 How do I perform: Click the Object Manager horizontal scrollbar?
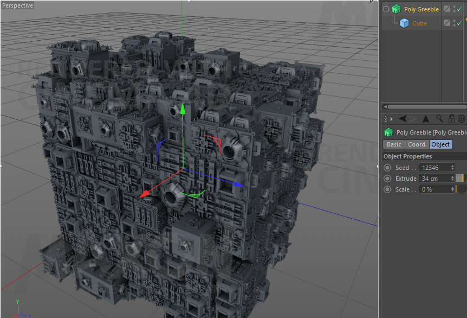click(x=427, y=107)
